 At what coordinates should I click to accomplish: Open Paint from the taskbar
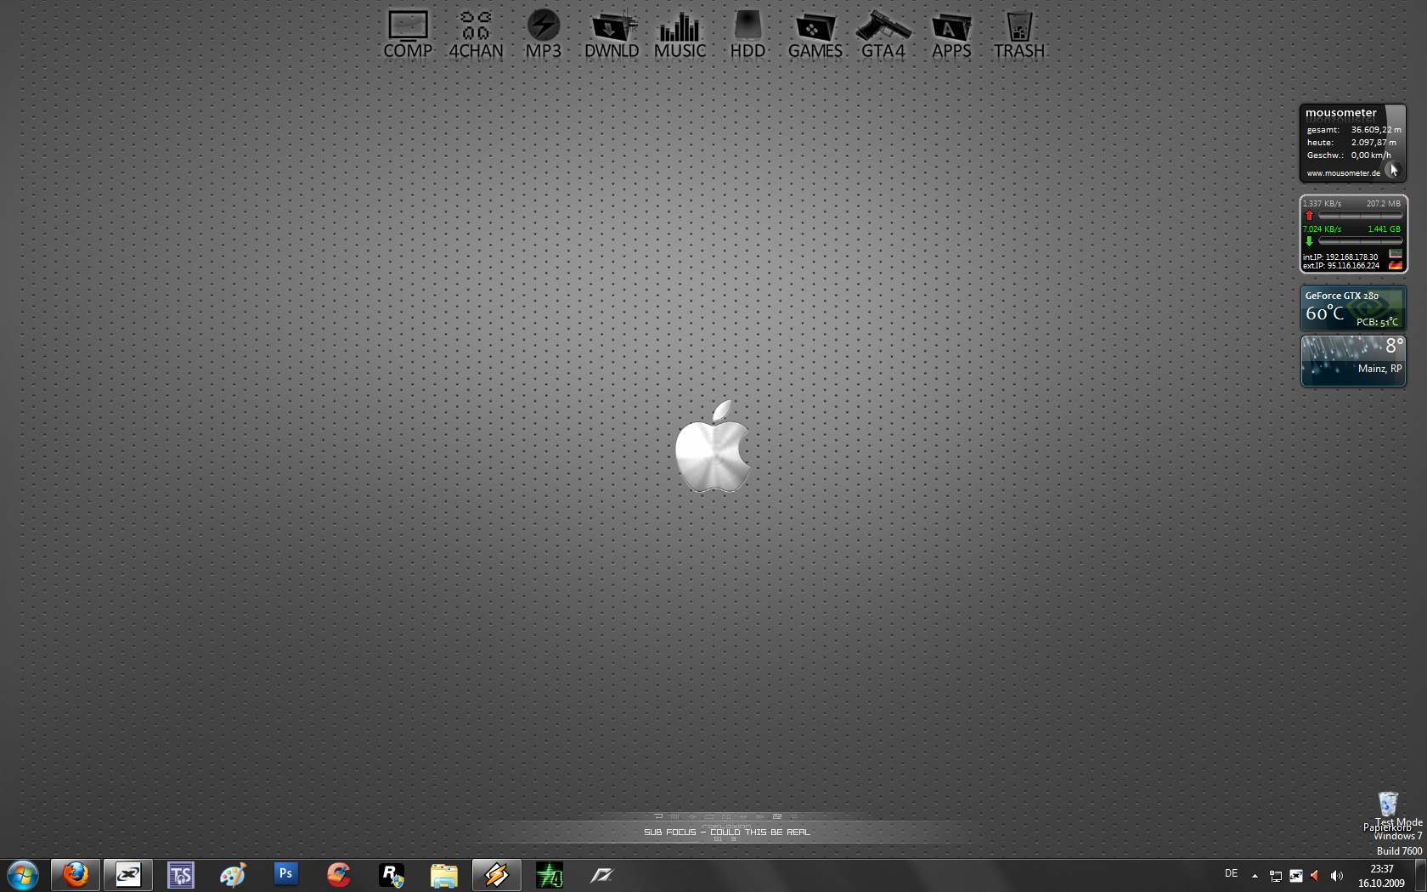click(233, 875)
